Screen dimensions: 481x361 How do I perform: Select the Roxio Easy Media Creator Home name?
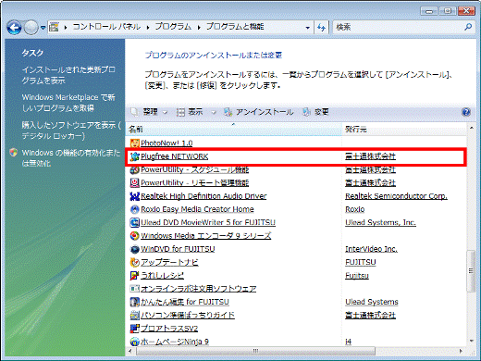tap(197, 209)
